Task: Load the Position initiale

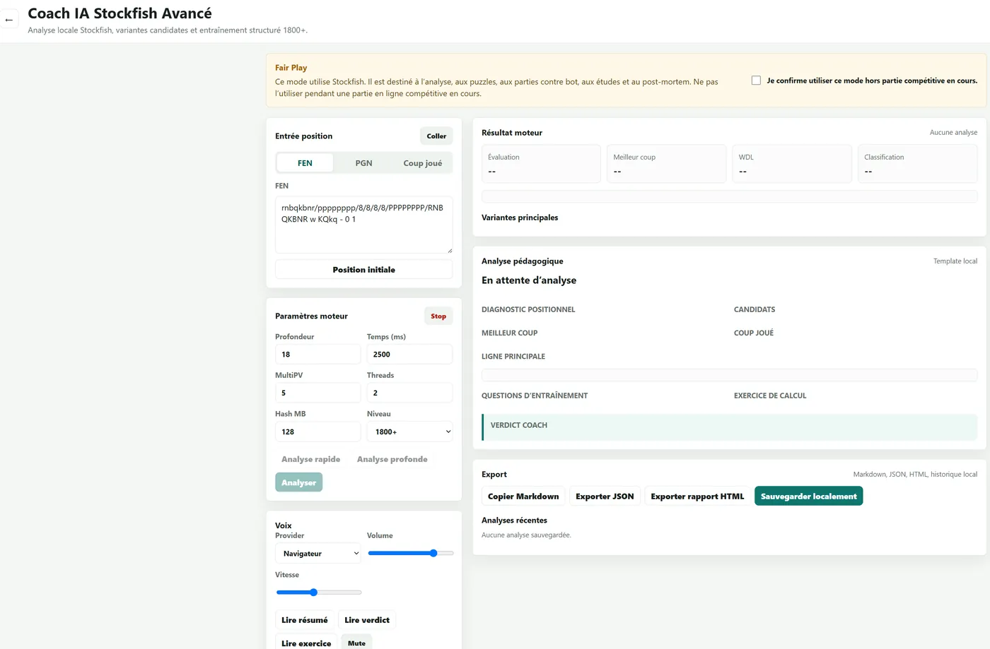Action: click(x=363, y=270)
